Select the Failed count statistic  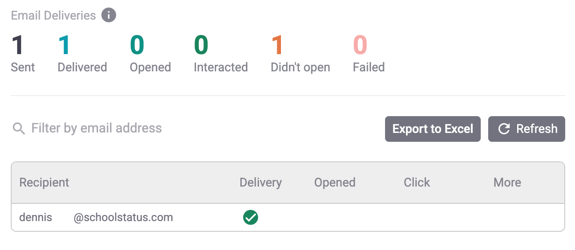[368, 54]
